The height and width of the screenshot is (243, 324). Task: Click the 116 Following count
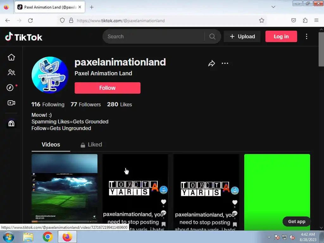tap(48, 104)
